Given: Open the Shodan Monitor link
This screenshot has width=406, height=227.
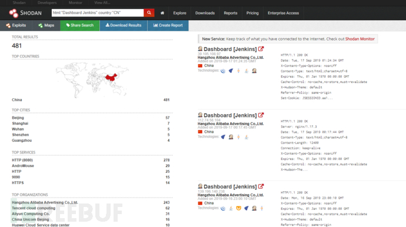Looking at the screenshot, I should tap(360, 39).
